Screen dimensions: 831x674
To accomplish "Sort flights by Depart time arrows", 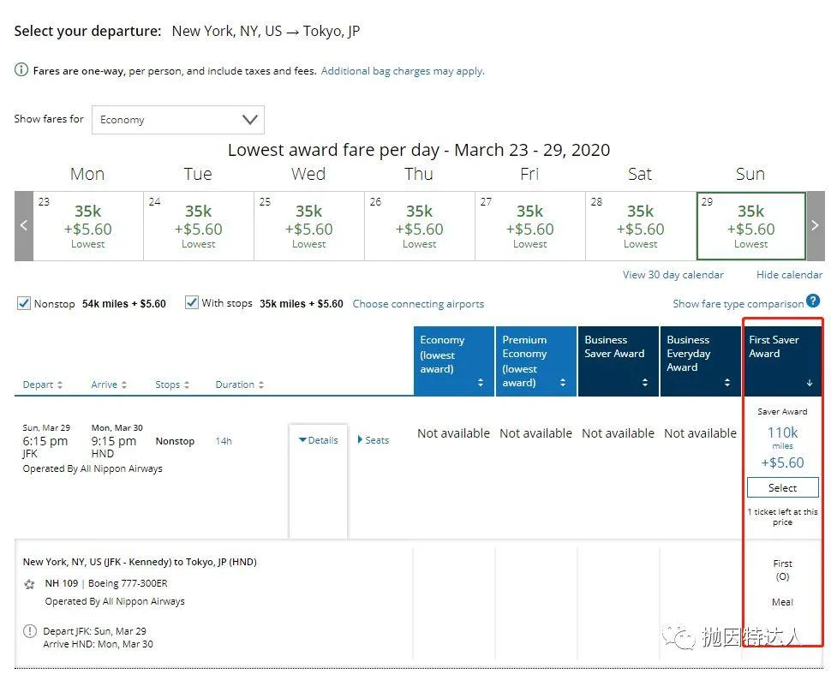I will point(59,385).
